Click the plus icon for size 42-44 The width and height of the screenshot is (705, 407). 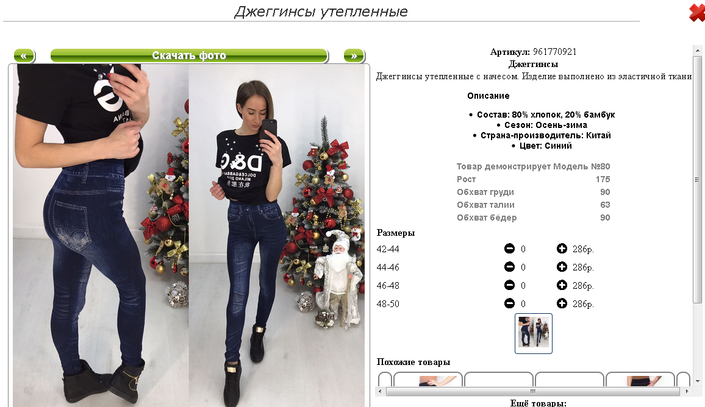[562, 249]
